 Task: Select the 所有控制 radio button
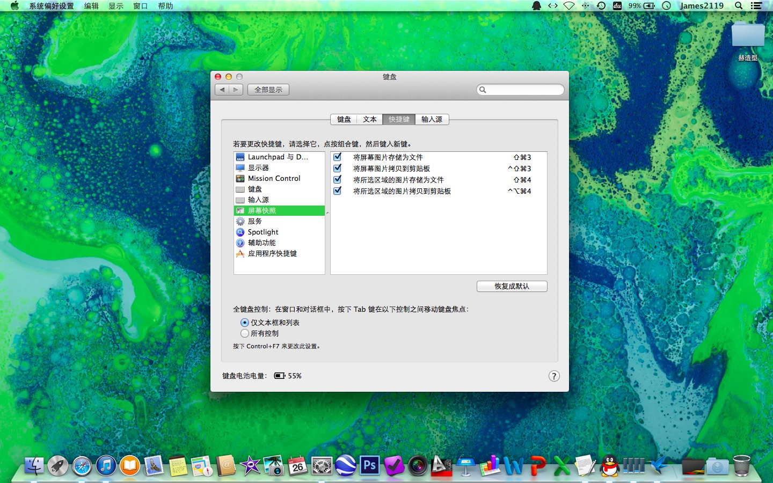[x=245, y=333]
